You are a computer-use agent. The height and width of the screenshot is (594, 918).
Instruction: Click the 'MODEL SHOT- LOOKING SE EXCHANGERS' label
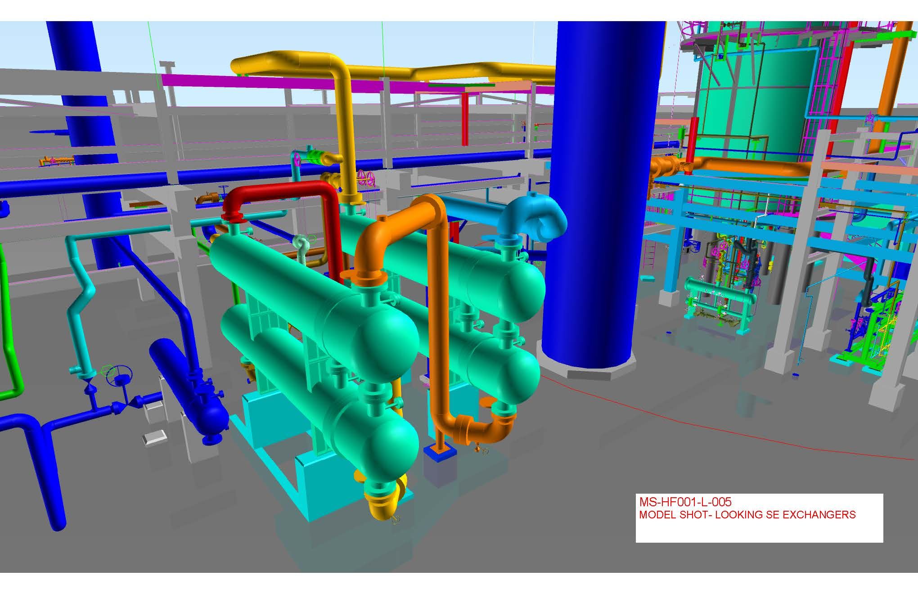(x=747, y=514)
